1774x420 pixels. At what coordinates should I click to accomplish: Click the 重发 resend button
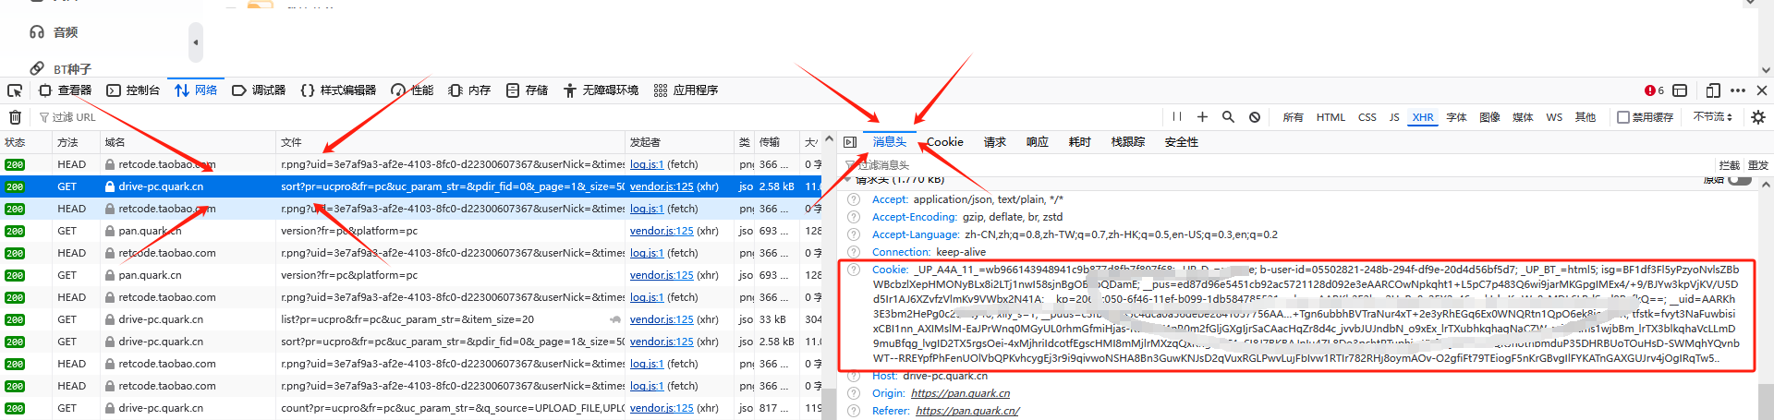1758,165
